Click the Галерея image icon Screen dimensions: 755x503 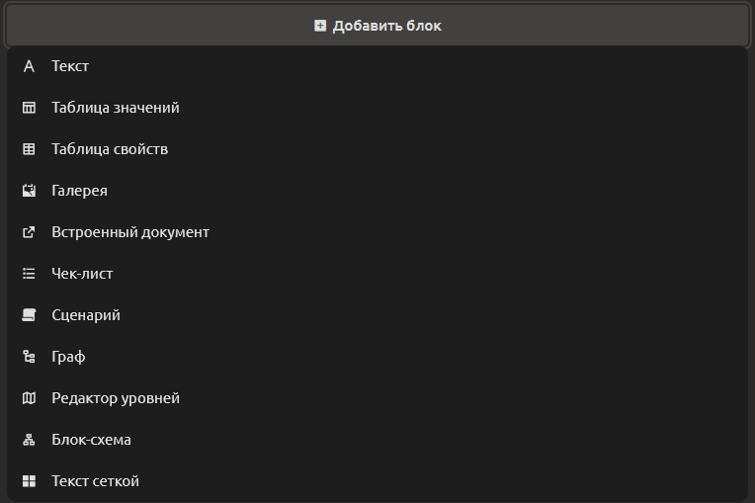pos(29,191)
